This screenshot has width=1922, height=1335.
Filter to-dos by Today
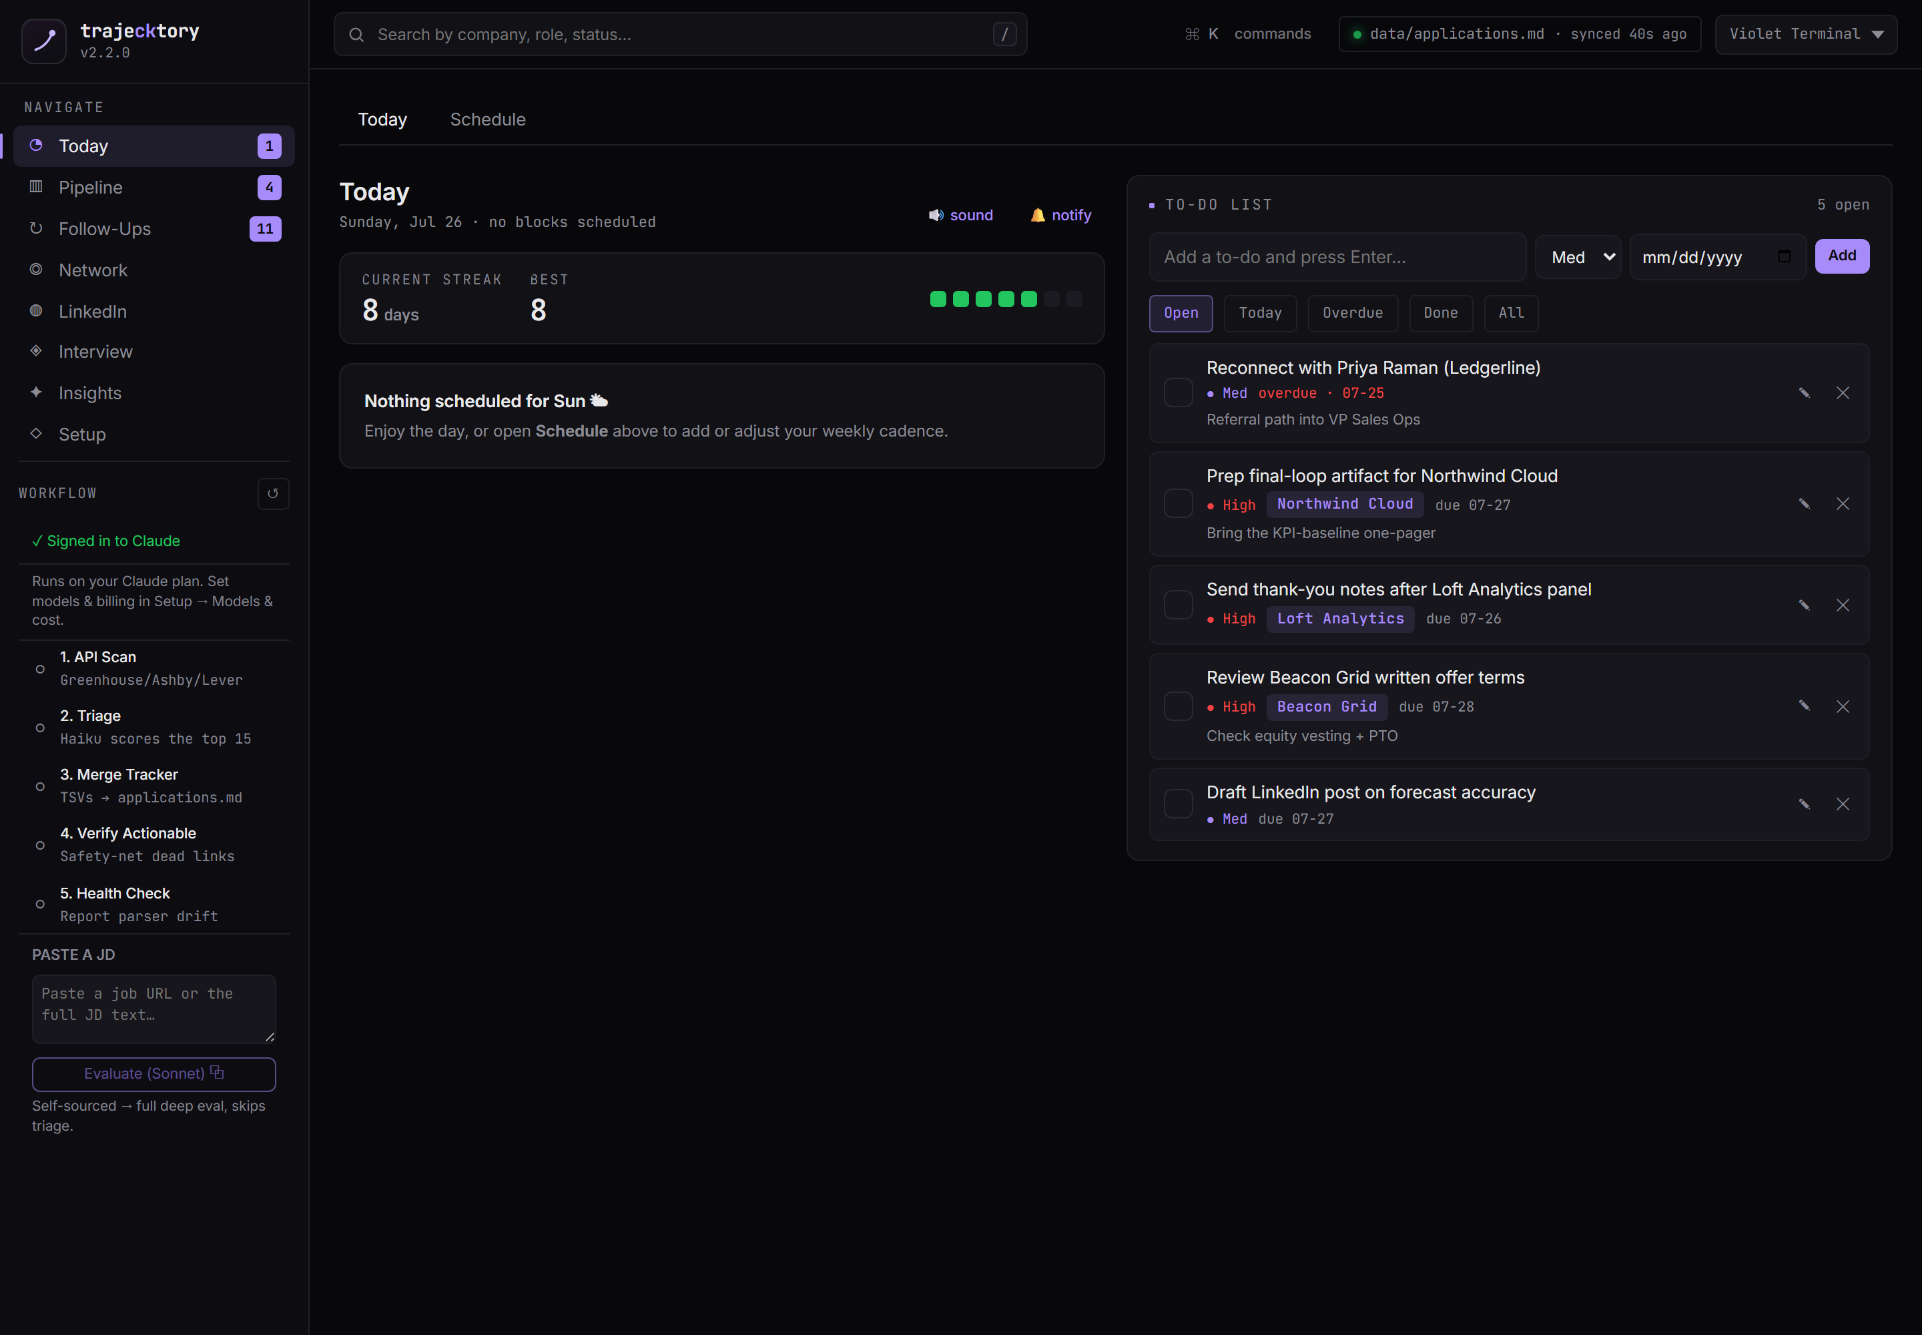(x=1259, y=313)
